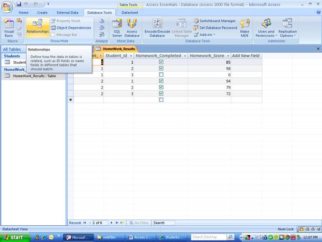322x242 pixels.
Task: Click Set Database Password
Action: pyautogui.click(x=216, y=28)
